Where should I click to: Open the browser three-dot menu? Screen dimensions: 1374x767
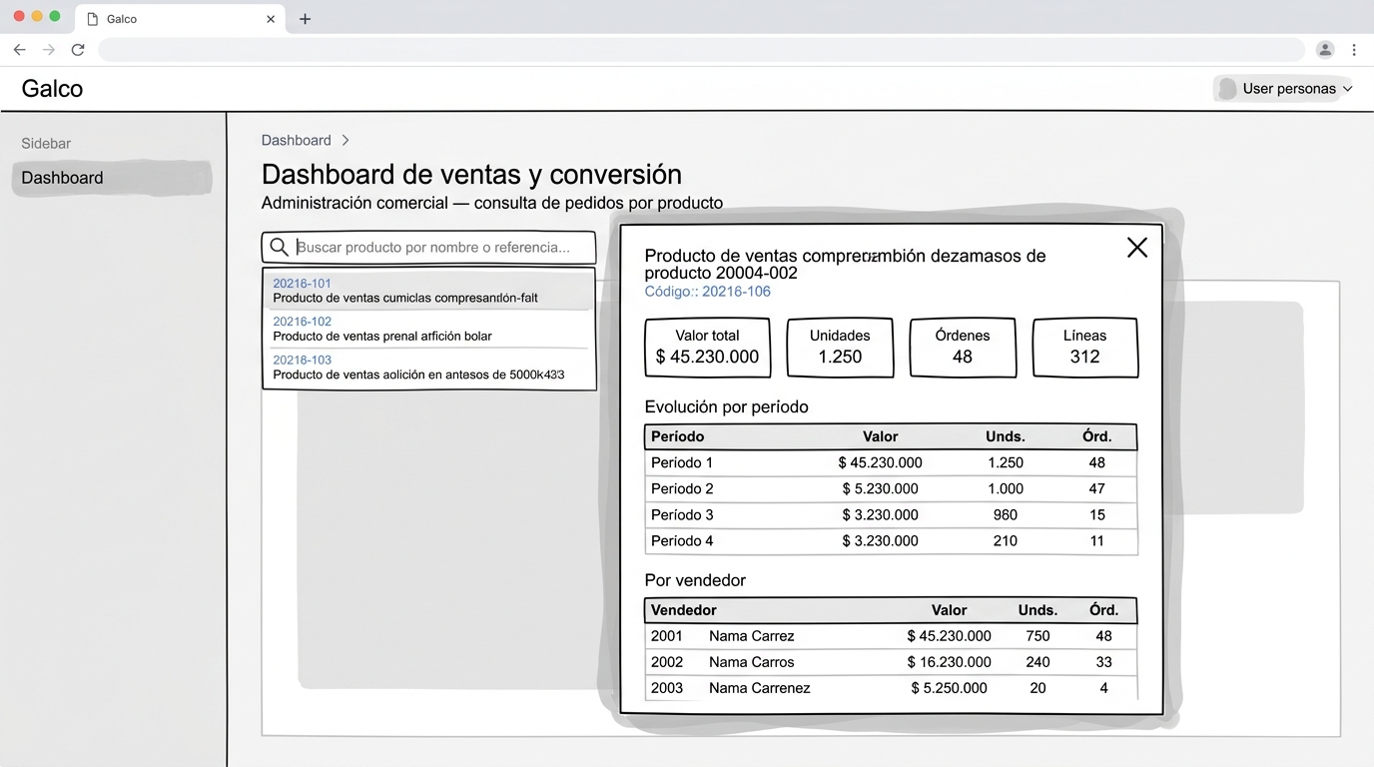pyautogui.click(x=1354, y=49)
